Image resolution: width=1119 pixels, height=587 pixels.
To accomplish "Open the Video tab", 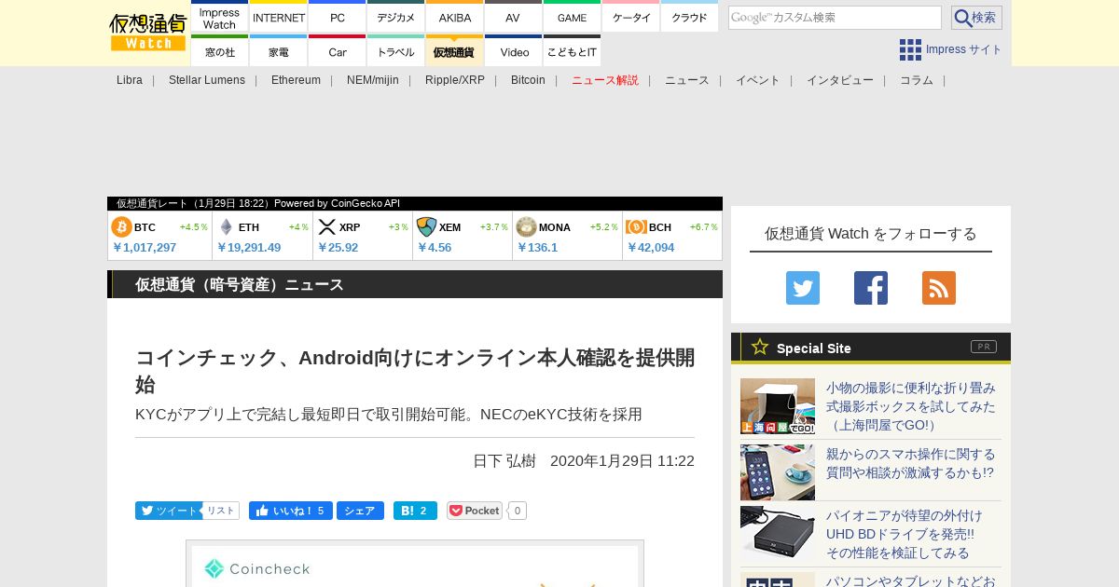I will point(514,51).
